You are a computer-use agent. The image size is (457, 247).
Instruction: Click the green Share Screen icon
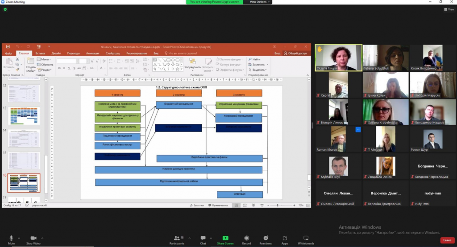tap(225, 239)
